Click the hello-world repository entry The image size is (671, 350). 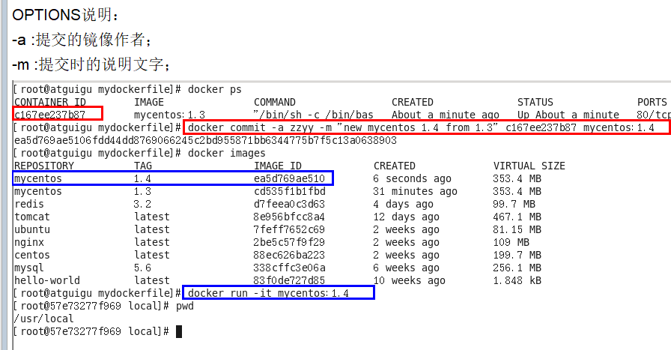pyautogui.click(x=46, y=280)
